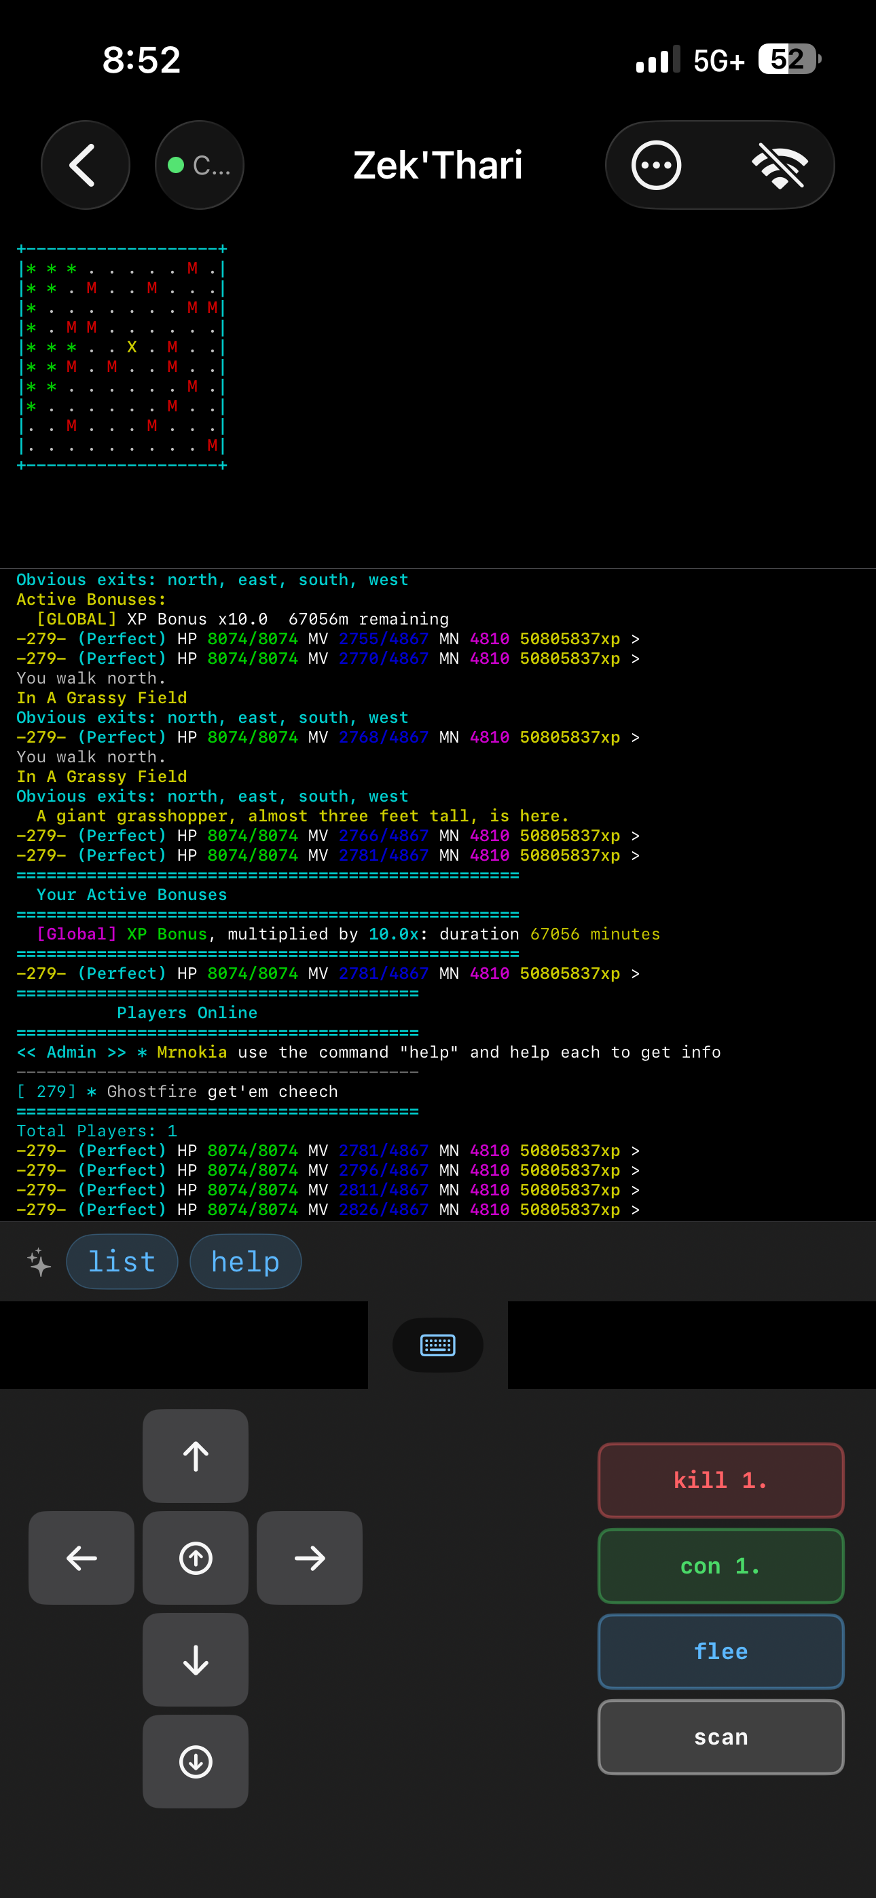Tap the back chevron button
876x1898 pixels.
pos(85,165)
